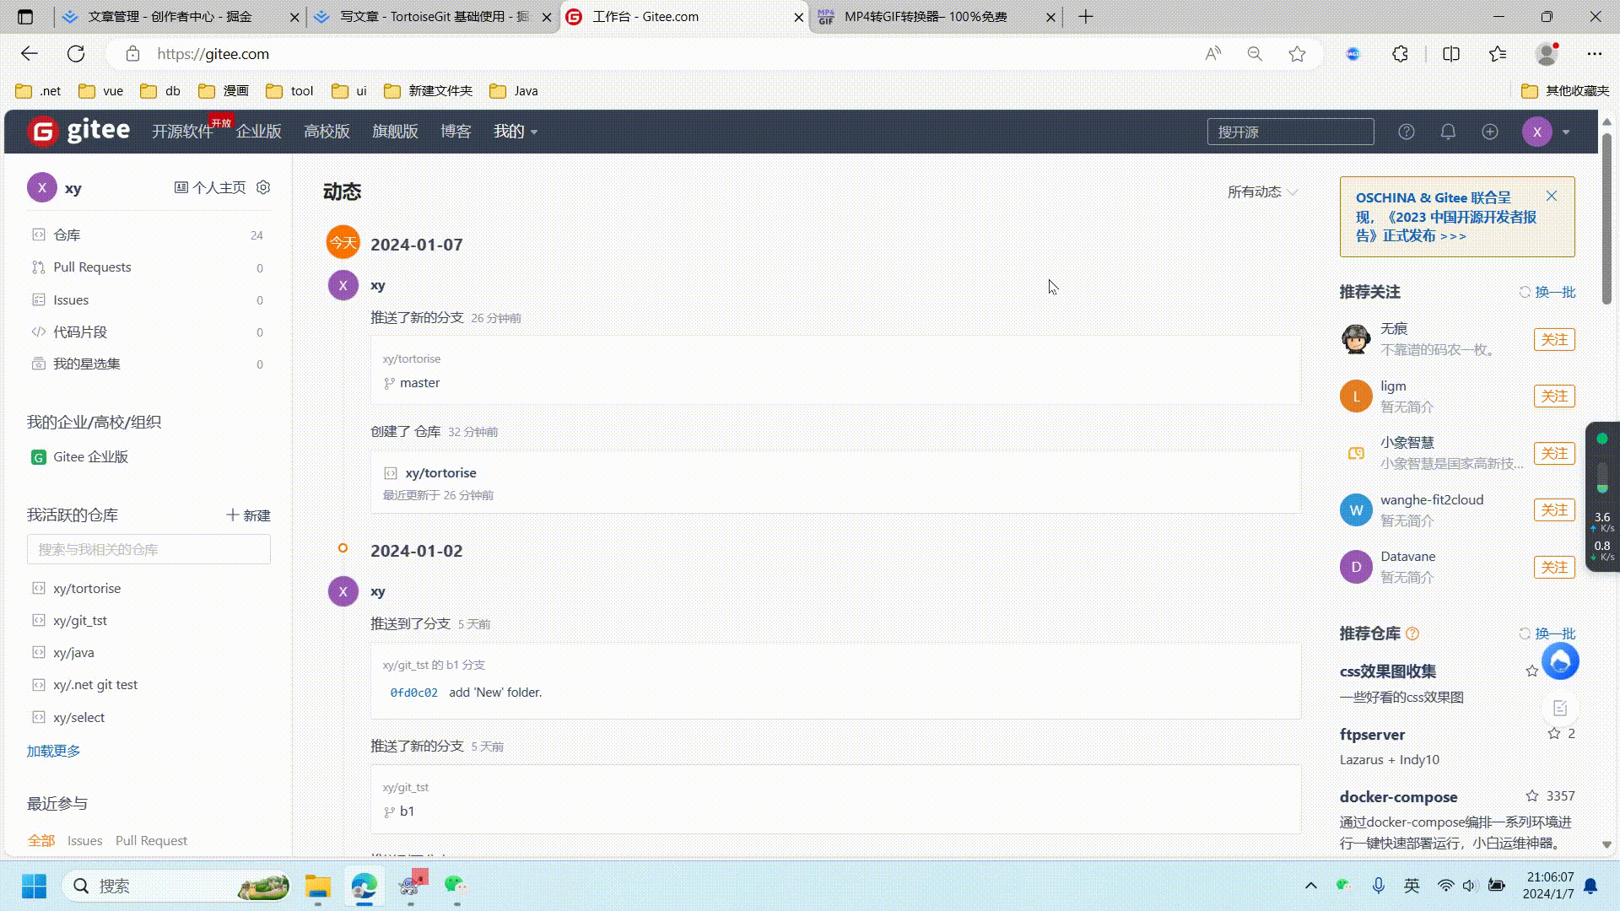
Task: Click the zoom magnifier icon in address bar
Action: 1255,54
